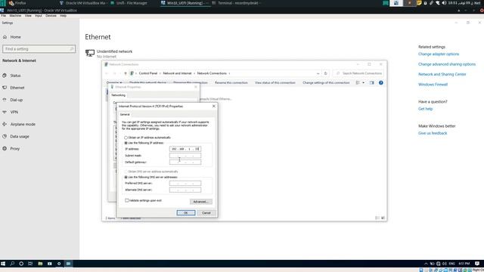Open Change adapter options link
484x272 pixels.
(x=439, y=54)
